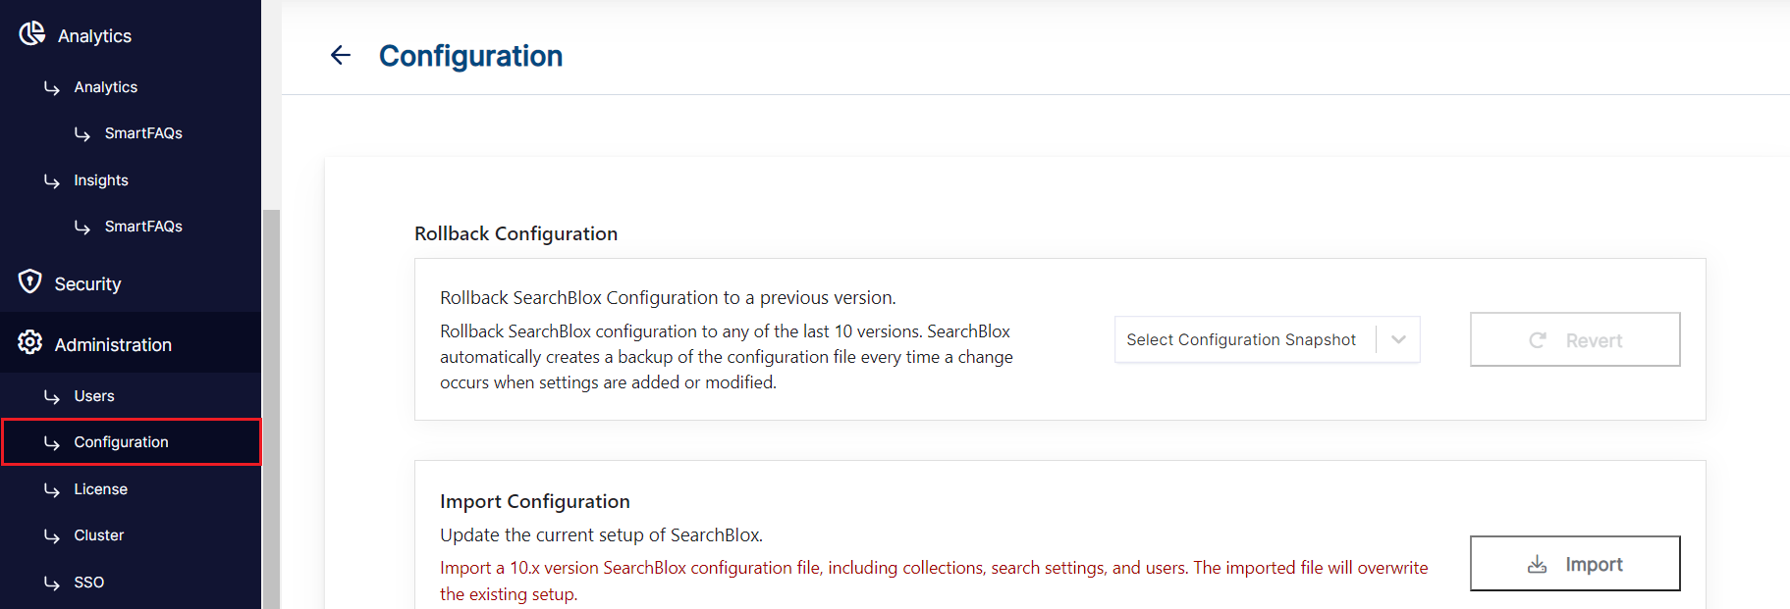Click the Administration gear icon

click(30, 342)
